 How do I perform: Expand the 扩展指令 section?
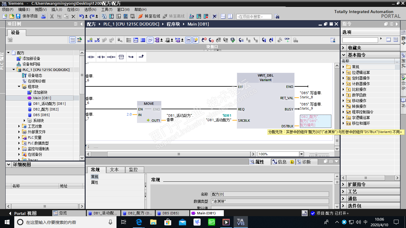[x=344, y=184]
